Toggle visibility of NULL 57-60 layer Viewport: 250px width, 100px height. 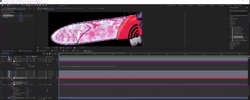click(x=1, y=84)
